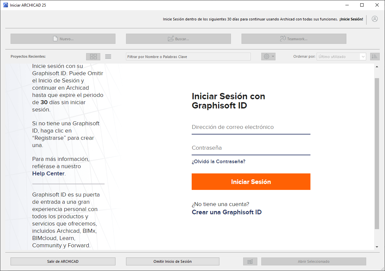The height and width of the screenshot is (271, 385).
Task: Toggle the filter field for Proyectos Recientes
Action: (188, 56)
